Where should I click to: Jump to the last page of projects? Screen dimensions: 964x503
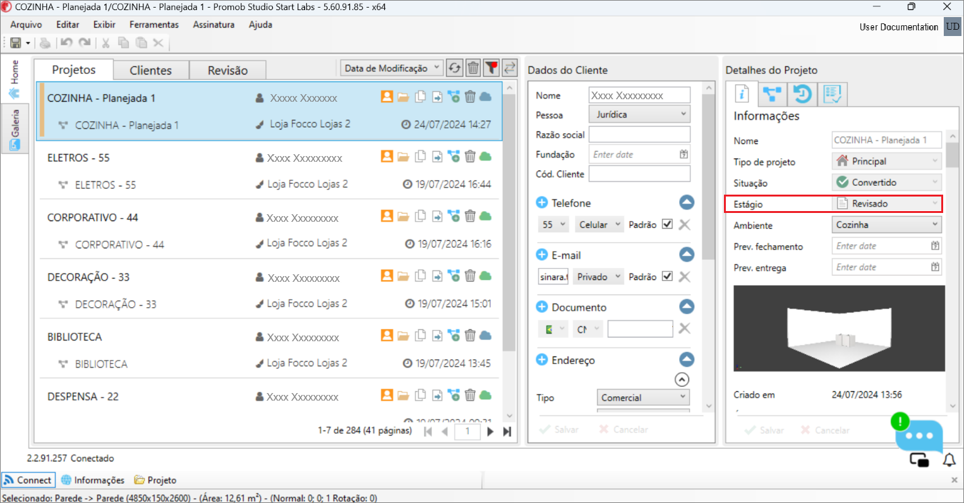[507, 432]
